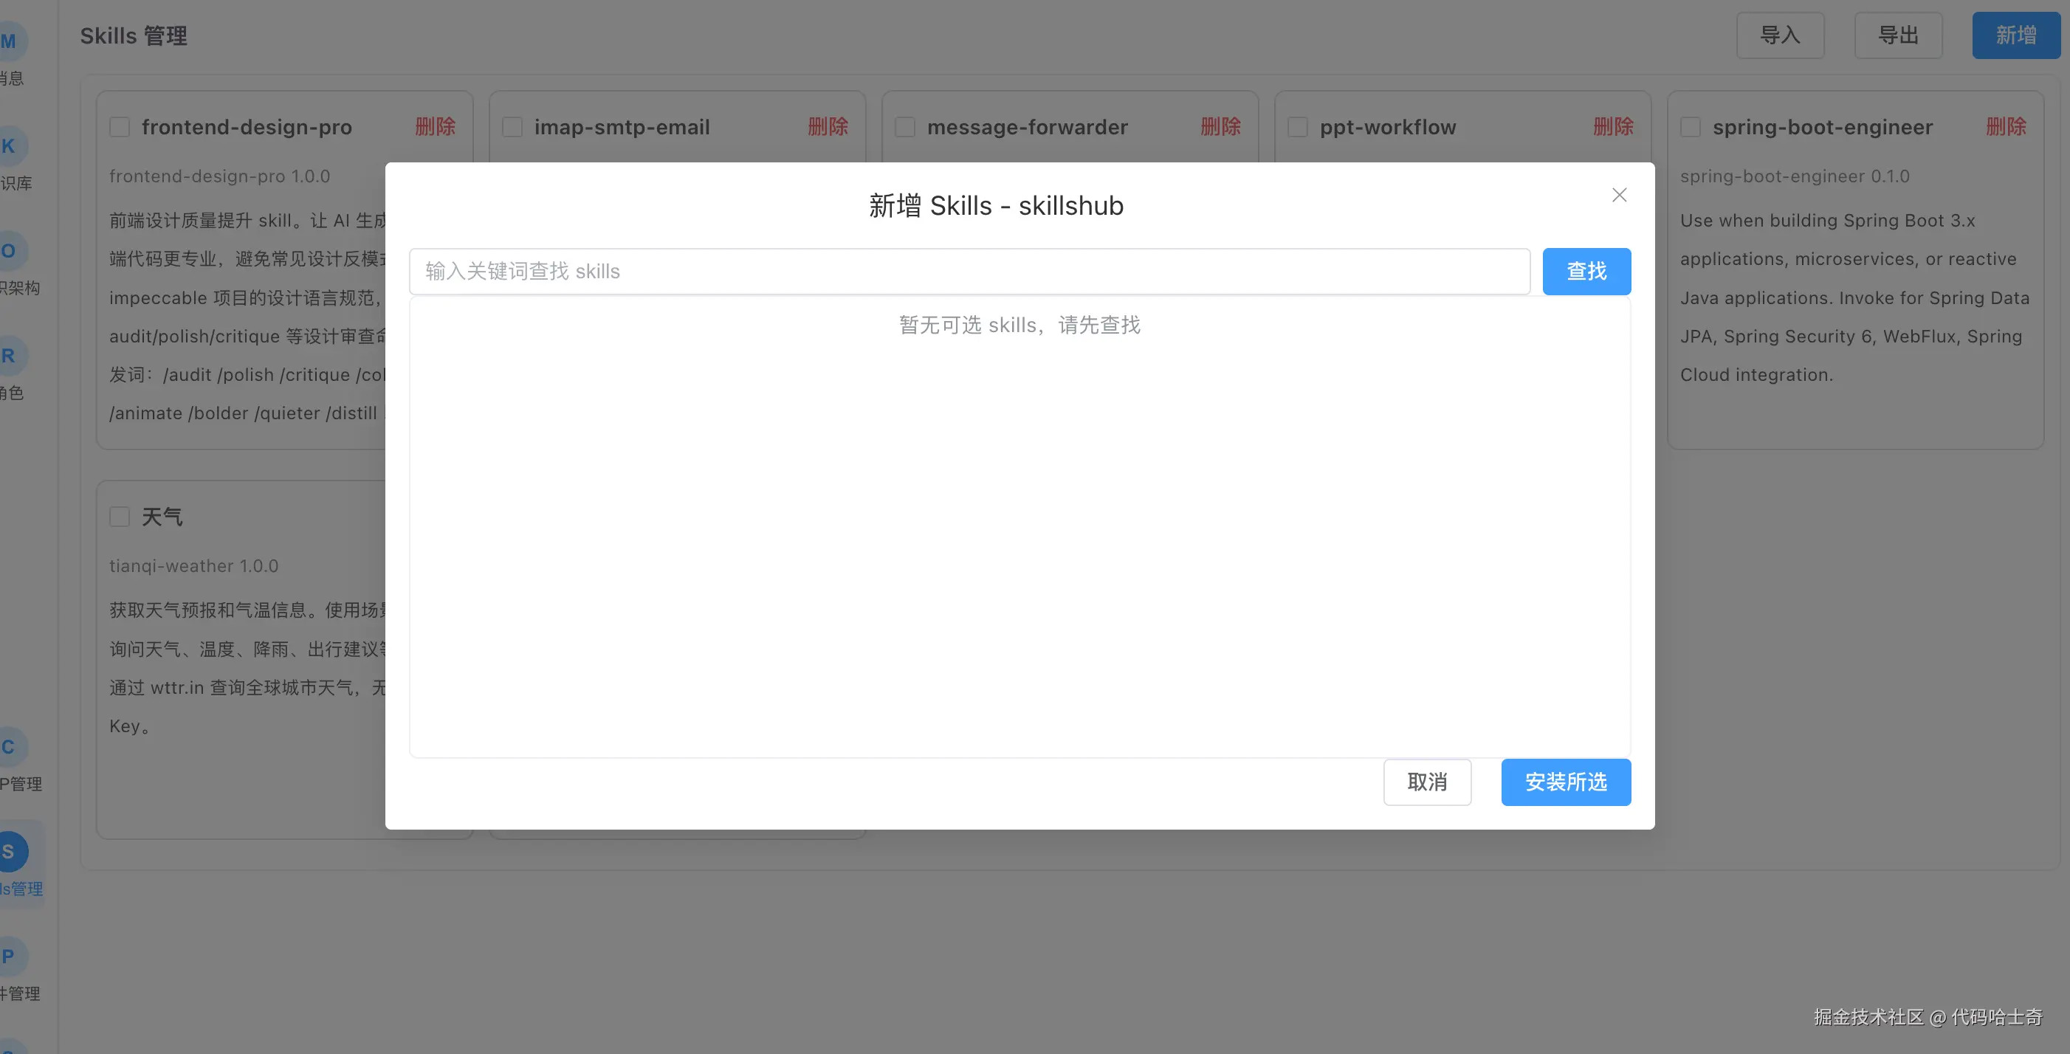
Task: Open the 知识架构 panel via O sidebar icon
Action: click(10, 251)
